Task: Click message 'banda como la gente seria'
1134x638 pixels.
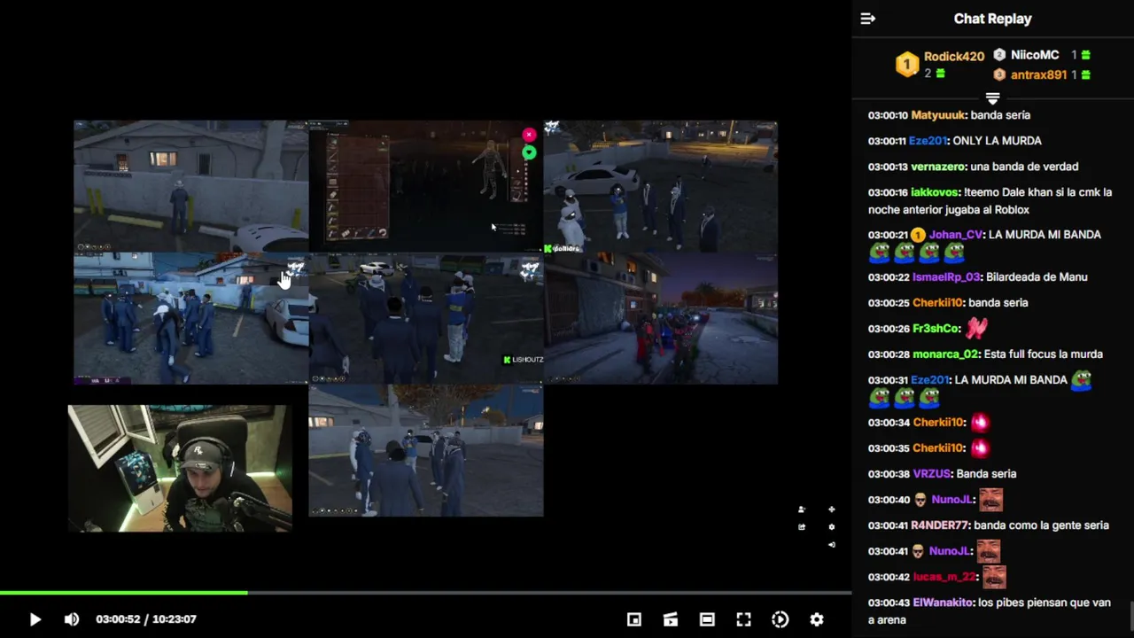Action: coord(1042,525)
